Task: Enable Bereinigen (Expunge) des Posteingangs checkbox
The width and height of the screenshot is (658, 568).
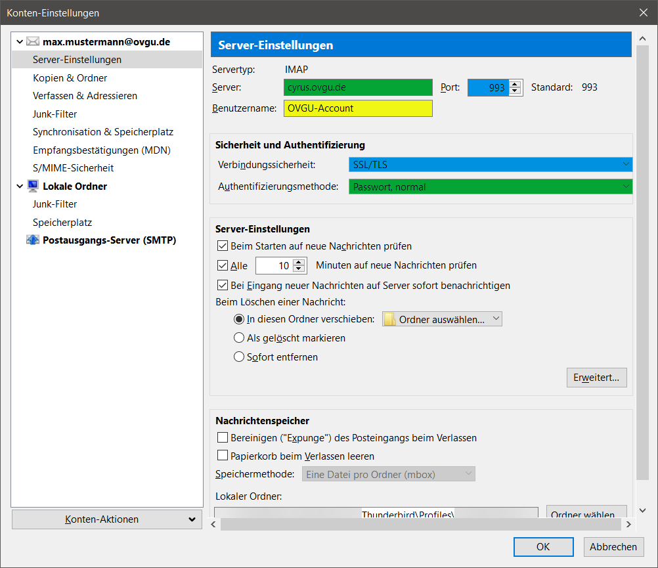Action: 222,438
